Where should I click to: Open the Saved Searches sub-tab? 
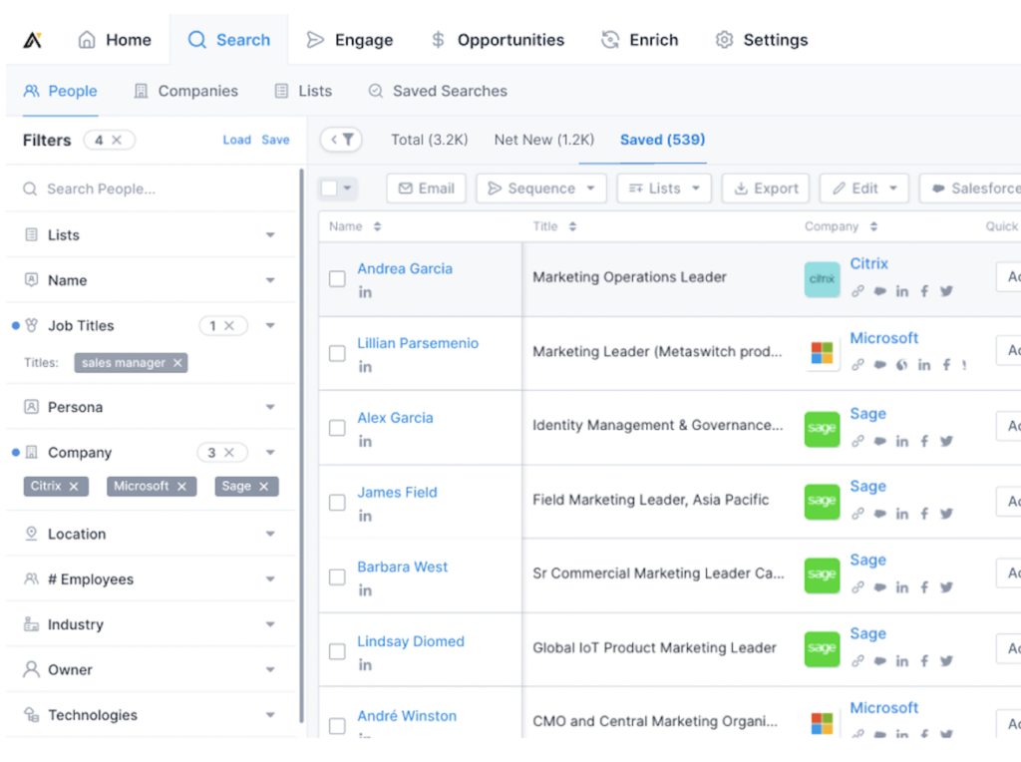pyautogui.click(x=438, y=91)
